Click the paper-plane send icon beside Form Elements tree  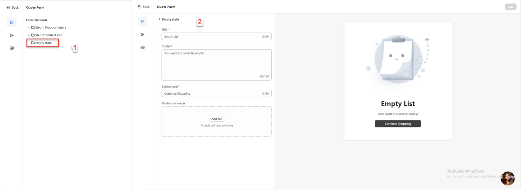click(12, 35)
